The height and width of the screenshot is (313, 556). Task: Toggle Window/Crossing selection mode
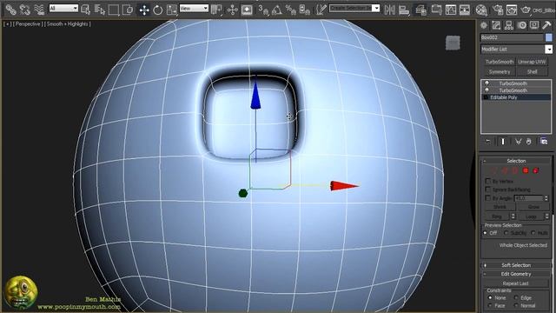128,10
